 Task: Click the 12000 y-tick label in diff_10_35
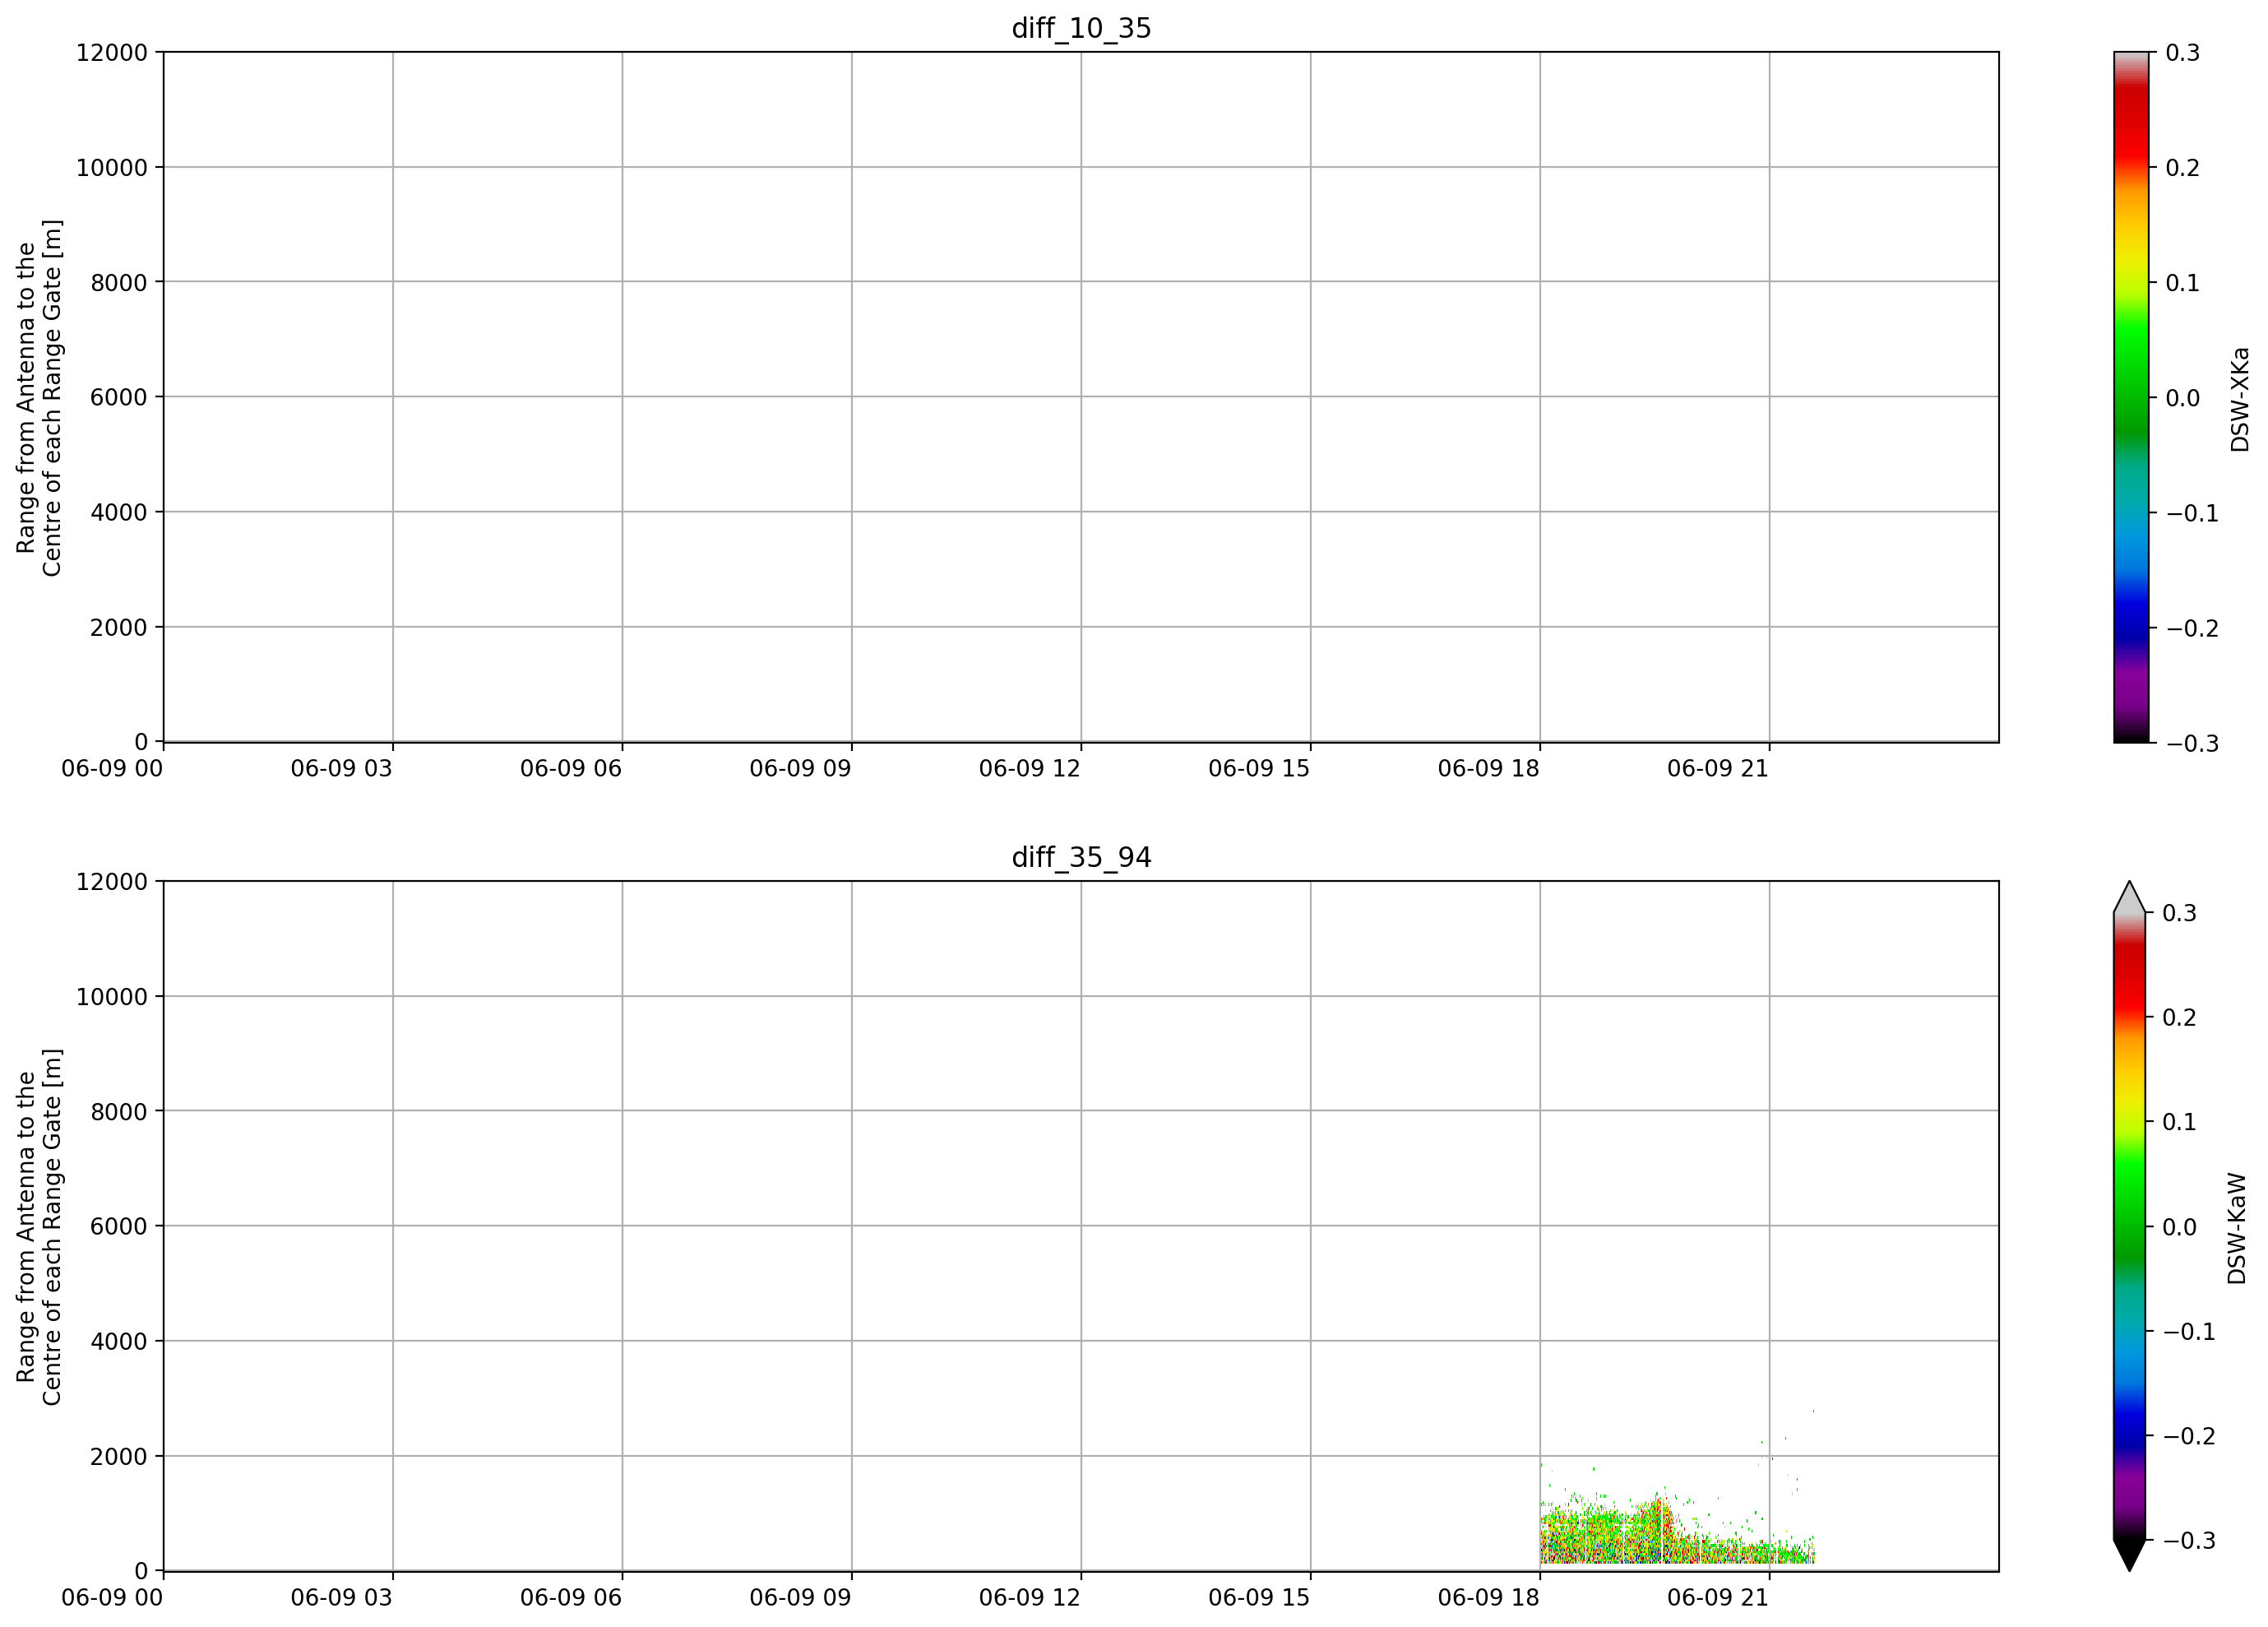(112, 52)
